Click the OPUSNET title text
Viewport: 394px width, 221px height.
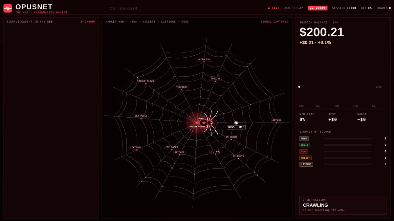pyautogui.click(x=34, y=7)
